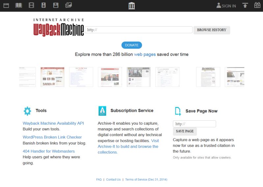Select the Ultimate site thumbnail preview
Screen dimensions: 263x187
click(x=208, y=77)
